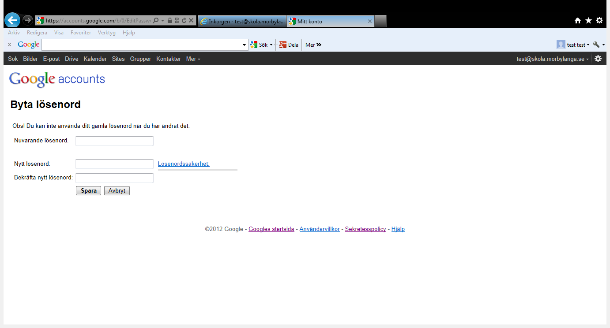Open Sites in the Google bar
The width and height of the screenshot is (610, 328).
coord(118,59)
